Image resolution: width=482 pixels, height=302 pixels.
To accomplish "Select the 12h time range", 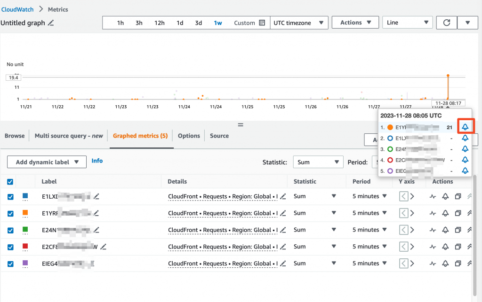I will (x=159, y=23).
